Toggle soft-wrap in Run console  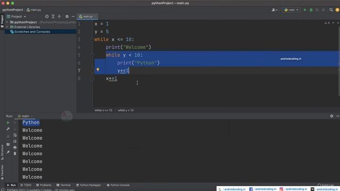(15, 135)
